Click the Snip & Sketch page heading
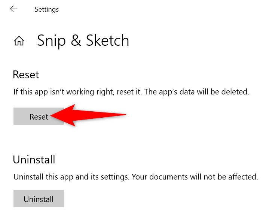Viewport: 269px width, 217px height. tap(83, 41)
